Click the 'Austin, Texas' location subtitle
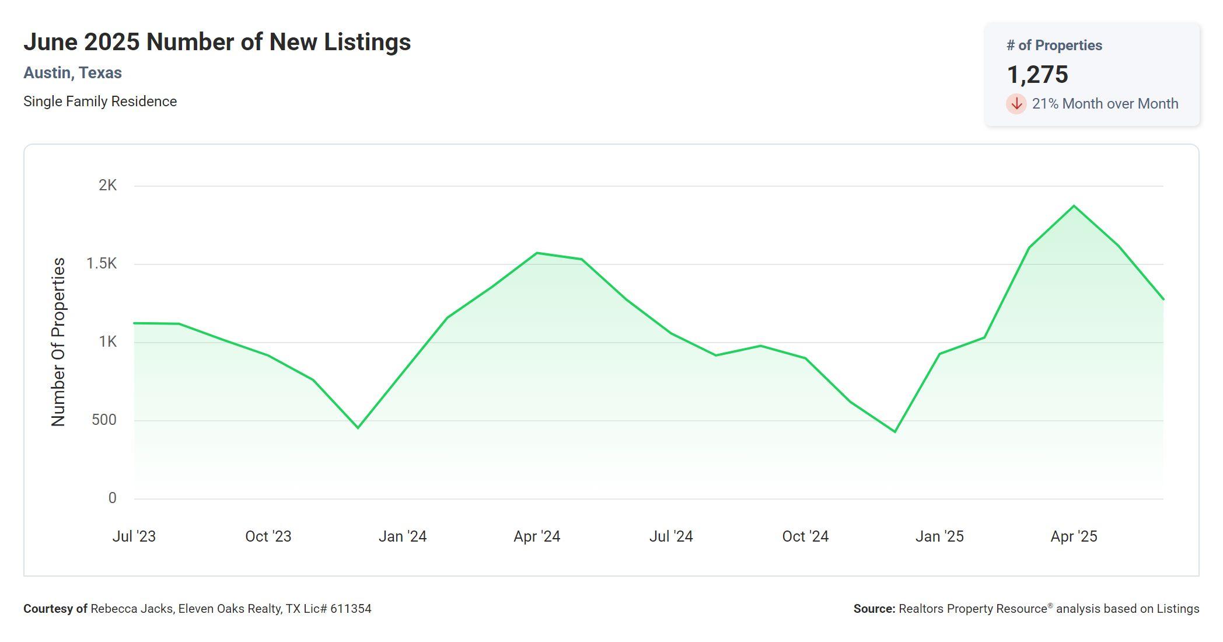 [72, 73]
